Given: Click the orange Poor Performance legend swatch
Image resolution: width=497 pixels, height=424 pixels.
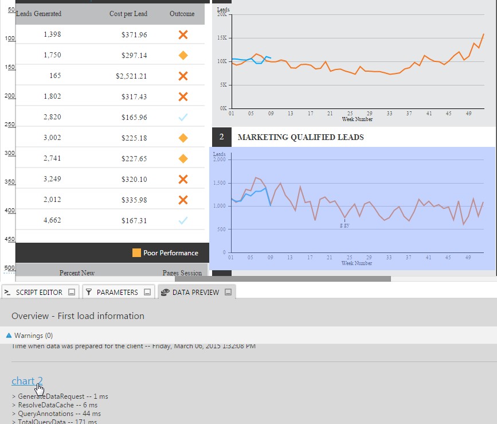Looking at the screenshot, I should [x=136, y=253].
